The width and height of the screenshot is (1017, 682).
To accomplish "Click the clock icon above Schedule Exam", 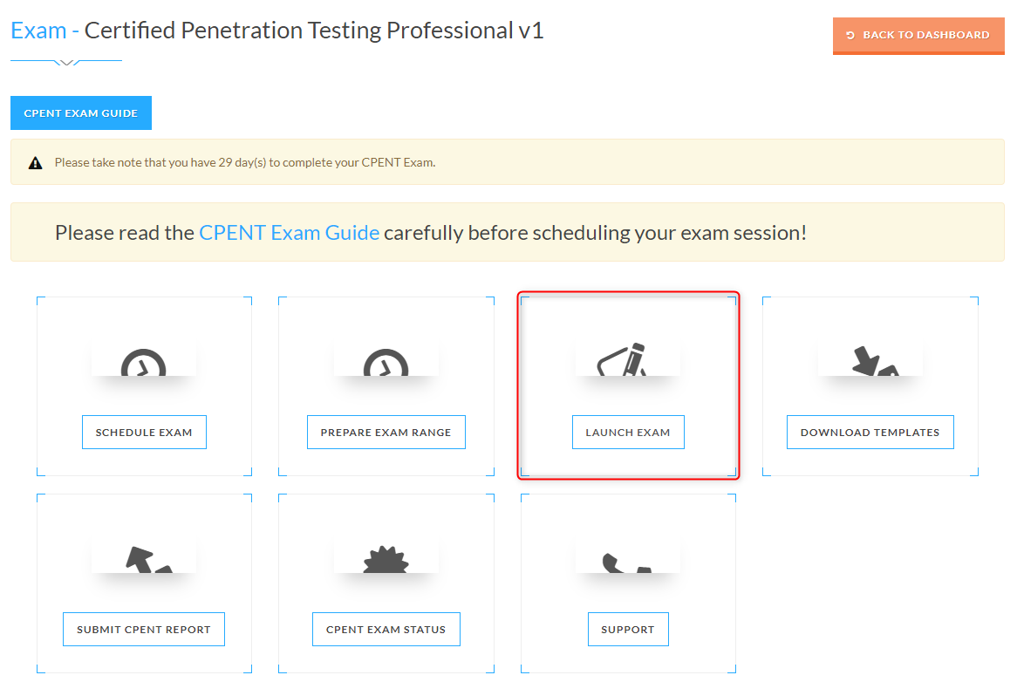I will pyautogui.click(x=143, y=363).
